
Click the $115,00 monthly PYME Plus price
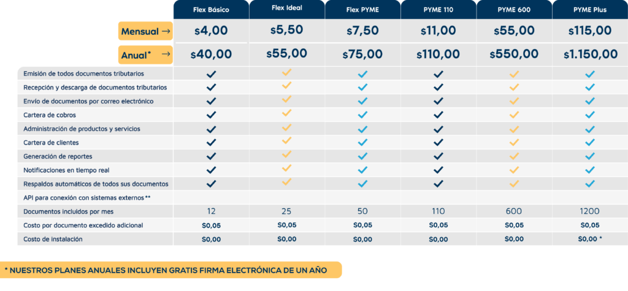590,31
